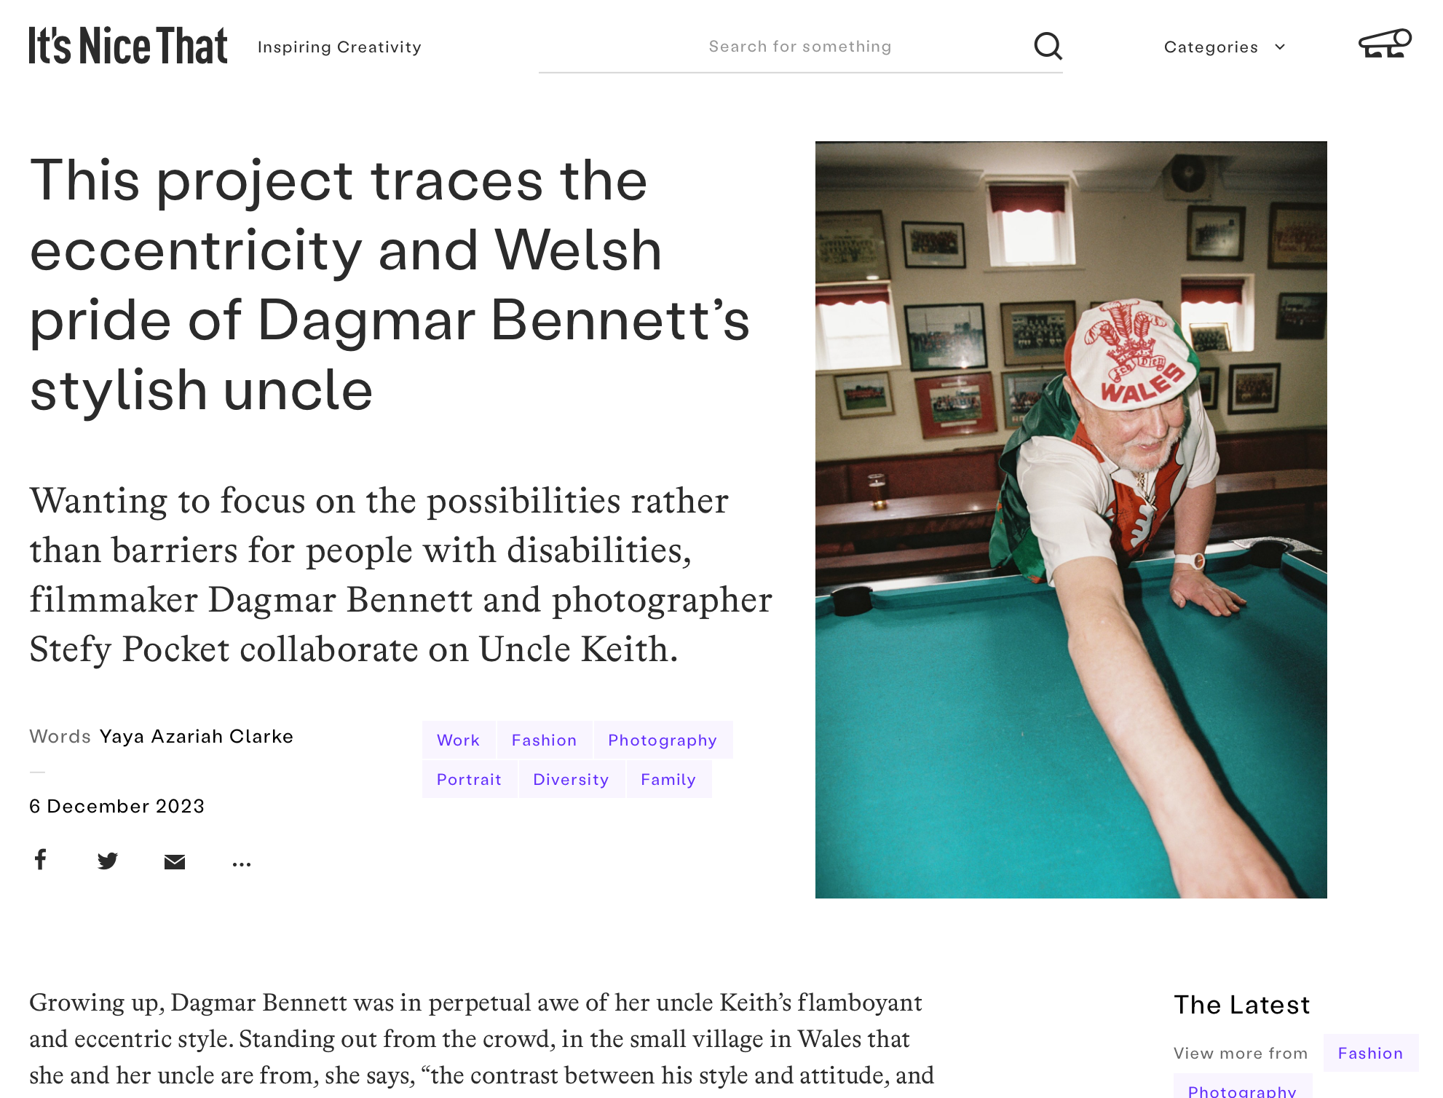Image resolution: width=1443 pixels, height=1098 pixels.
Task: Share article on Facebook
Action: (x=41, y=860)
